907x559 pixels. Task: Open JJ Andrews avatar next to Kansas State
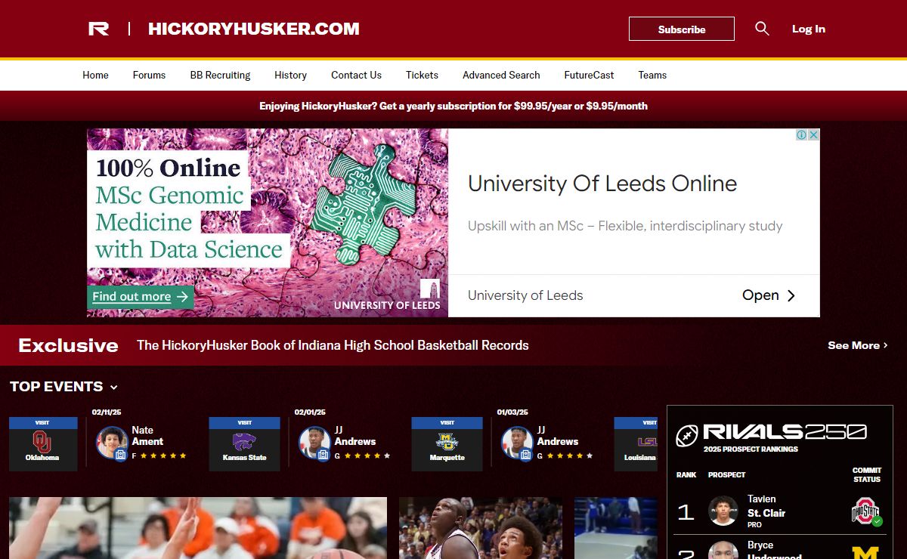click(x=314, y=443)
